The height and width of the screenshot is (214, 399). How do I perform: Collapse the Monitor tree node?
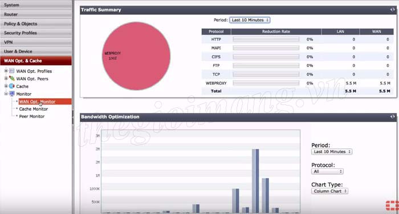click(6, 94)
